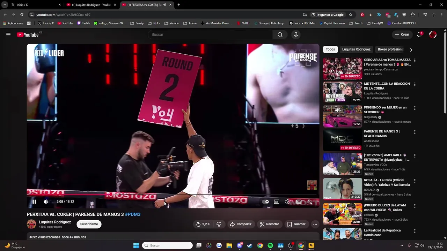Open Discord from the taskbar
447x251 pixels.
point(240,245)
